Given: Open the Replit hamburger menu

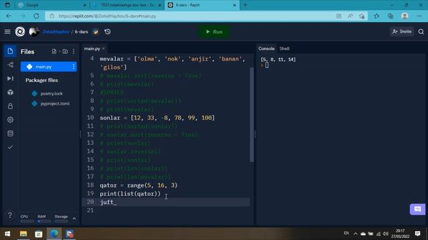Looking at the screenshot, I should 7,32.
